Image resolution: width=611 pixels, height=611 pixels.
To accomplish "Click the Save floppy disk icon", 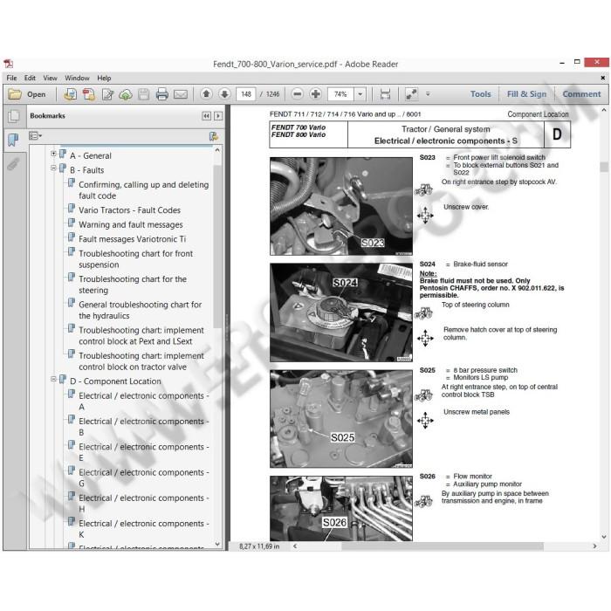I will coord(143,94).
